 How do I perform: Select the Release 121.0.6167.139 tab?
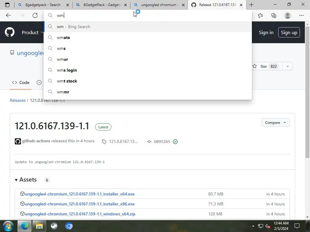coord(217,5)
